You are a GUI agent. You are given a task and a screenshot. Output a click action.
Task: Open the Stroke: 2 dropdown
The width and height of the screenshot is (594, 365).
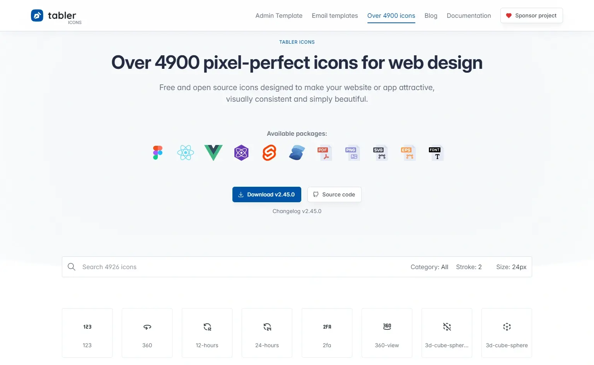coord(469,267)
